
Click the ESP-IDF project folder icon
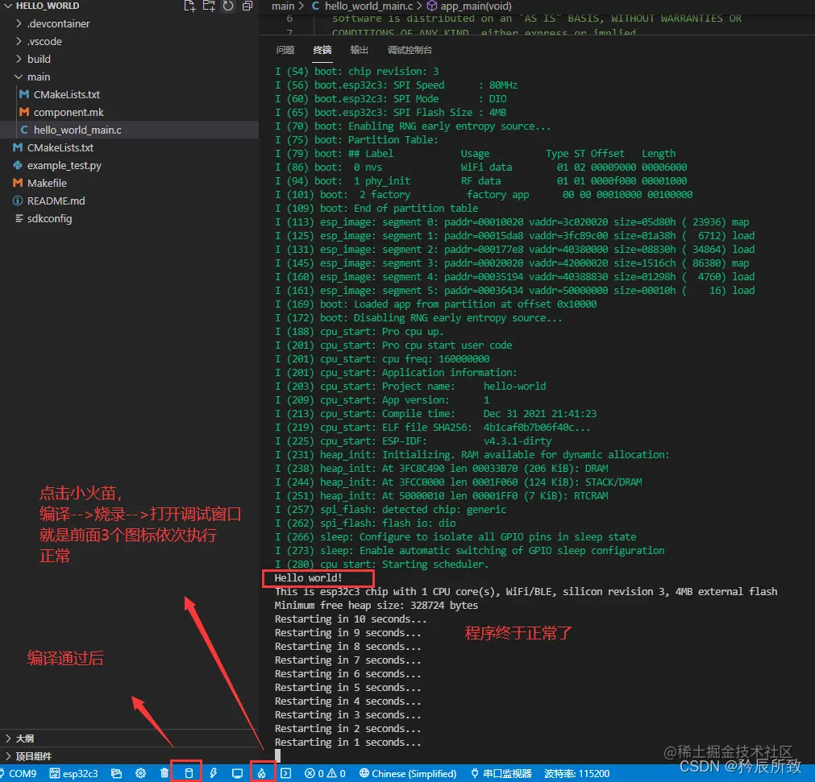point(116,773)
